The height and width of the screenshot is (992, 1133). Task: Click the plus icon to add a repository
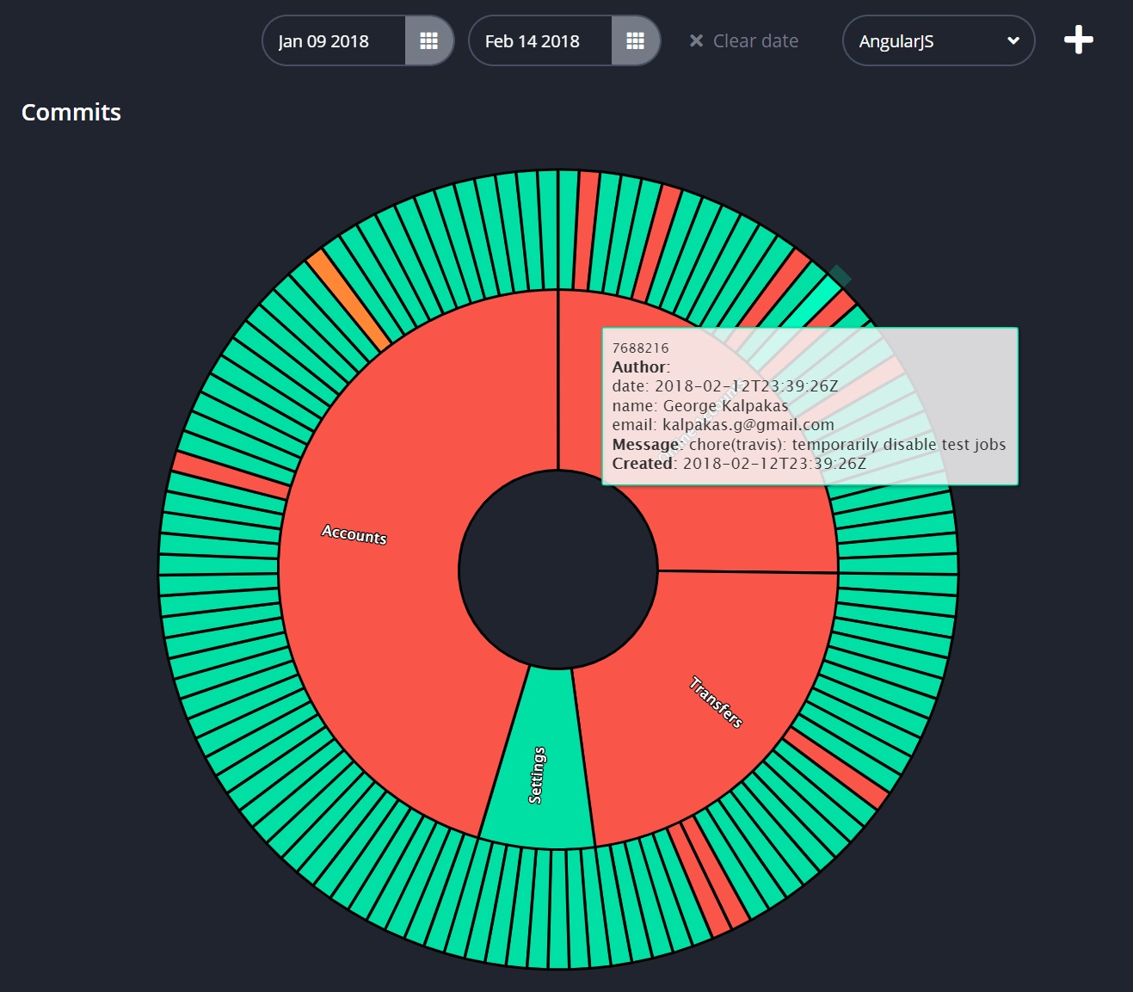[x=1078, y=40]
